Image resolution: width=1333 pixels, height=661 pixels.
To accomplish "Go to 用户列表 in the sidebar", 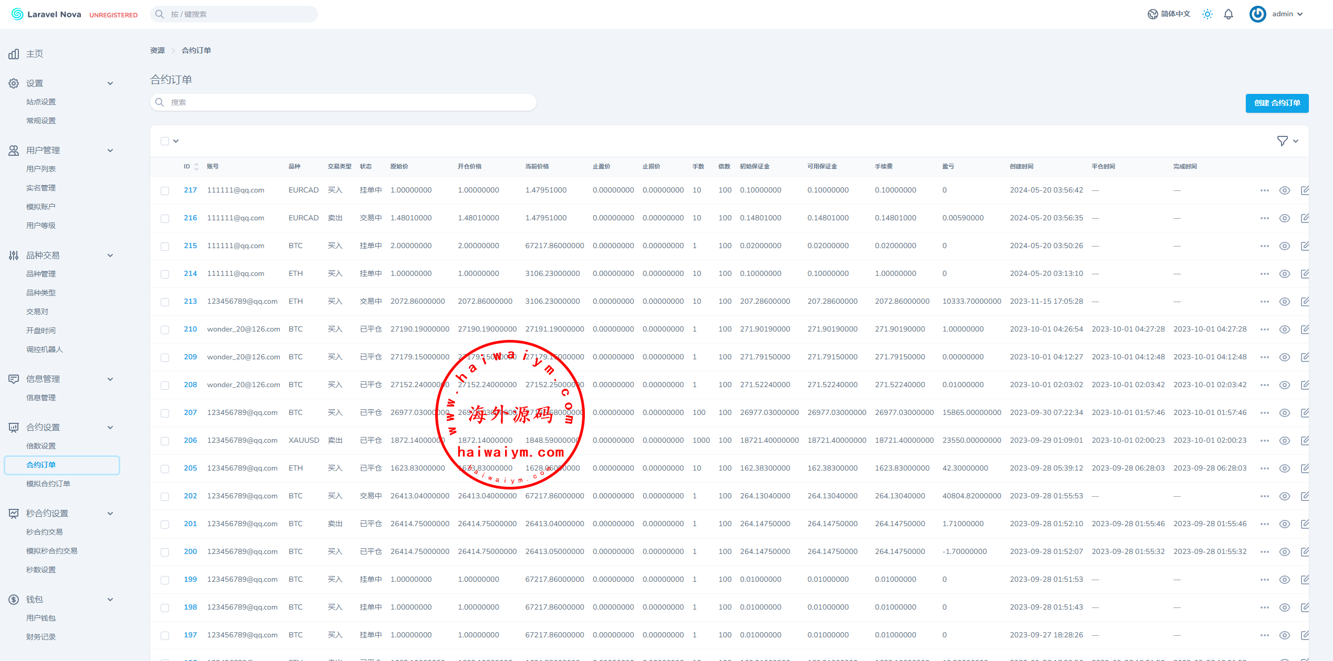I will (x=41, y=169).
